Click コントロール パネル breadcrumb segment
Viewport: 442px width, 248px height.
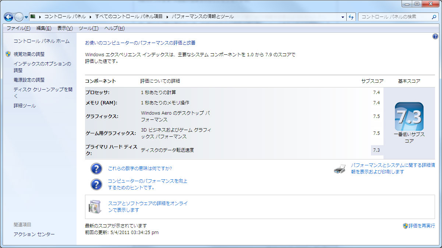(x=65, y=17)
